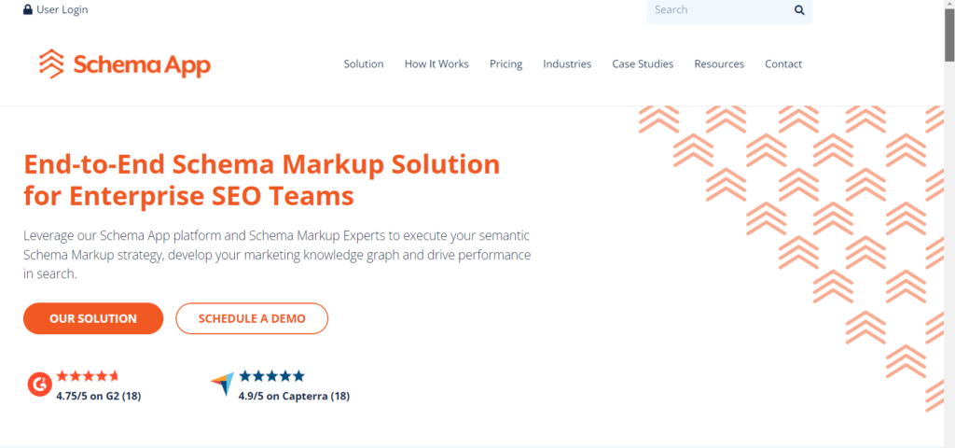Screen dimensions: 955x448
Task: Click the '4.75/5 on G2 (18)' text
Action: pos(99,396)
